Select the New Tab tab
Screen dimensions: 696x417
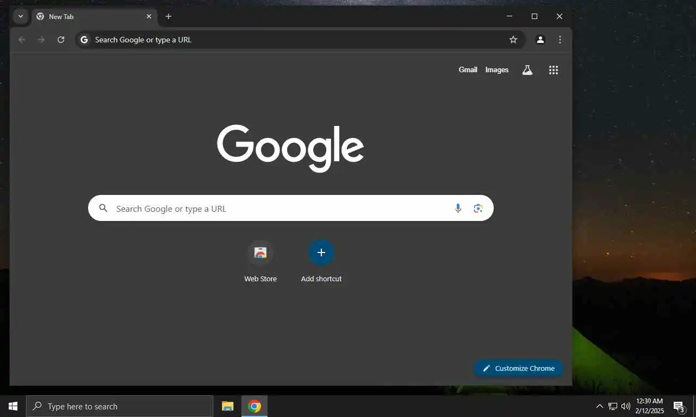click(95, 16)
